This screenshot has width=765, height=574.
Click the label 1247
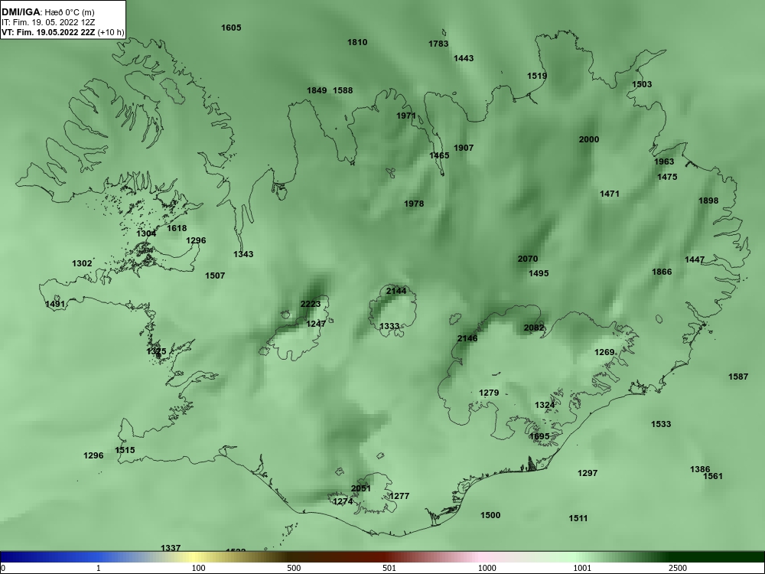pos(316,324)
